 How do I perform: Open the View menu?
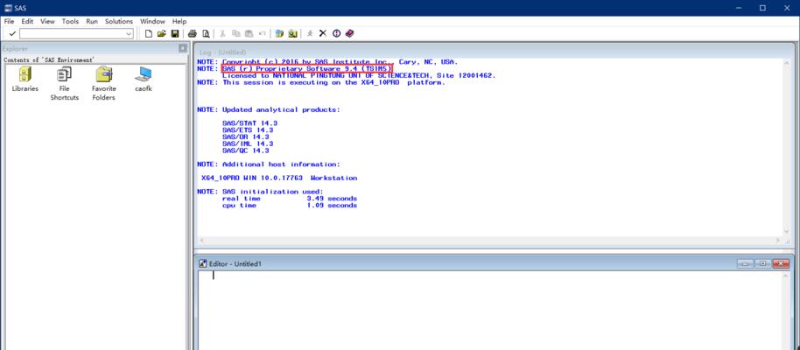coord(47,21)
